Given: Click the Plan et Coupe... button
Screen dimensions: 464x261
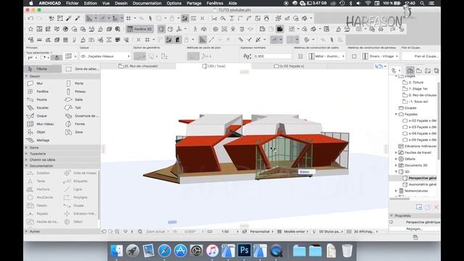Looking at the screenshot, I should 420,57.
